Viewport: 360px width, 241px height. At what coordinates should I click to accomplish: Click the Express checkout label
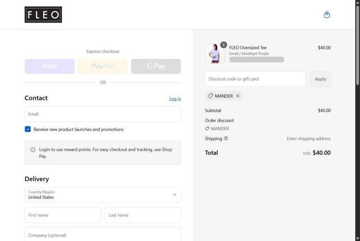[103, 51]
